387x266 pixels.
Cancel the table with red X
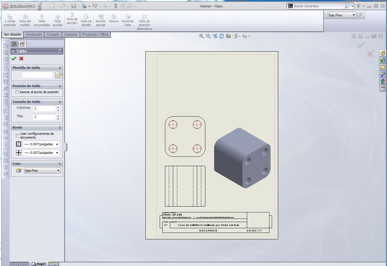pos(21,59)
